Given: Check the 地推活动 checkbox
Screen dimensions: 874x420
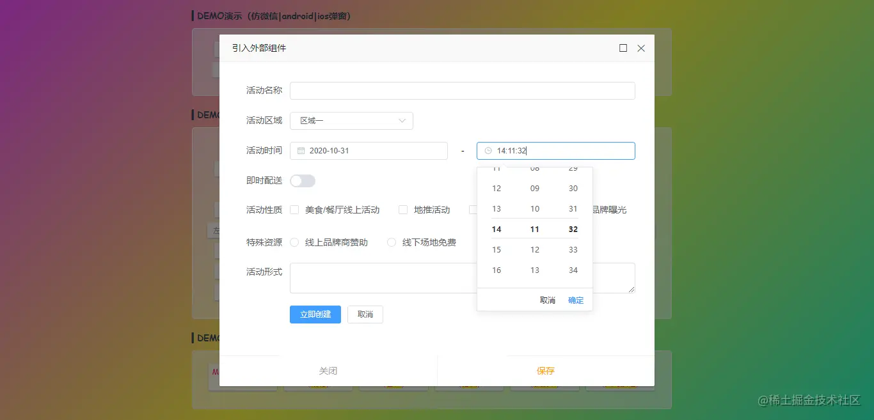Looking at the screenshot, I should pos(403,210).
